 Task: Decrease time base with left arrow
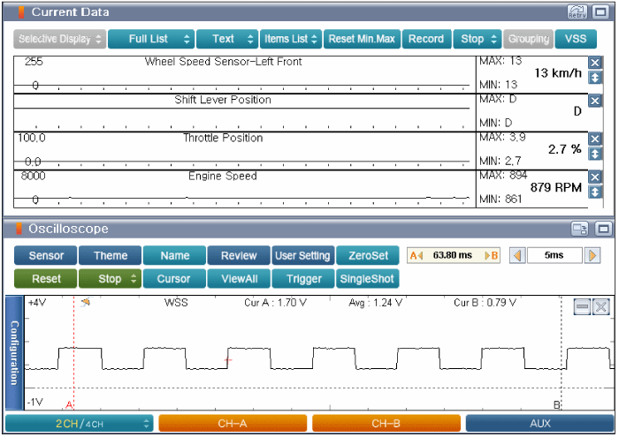(x=517, y=256)
